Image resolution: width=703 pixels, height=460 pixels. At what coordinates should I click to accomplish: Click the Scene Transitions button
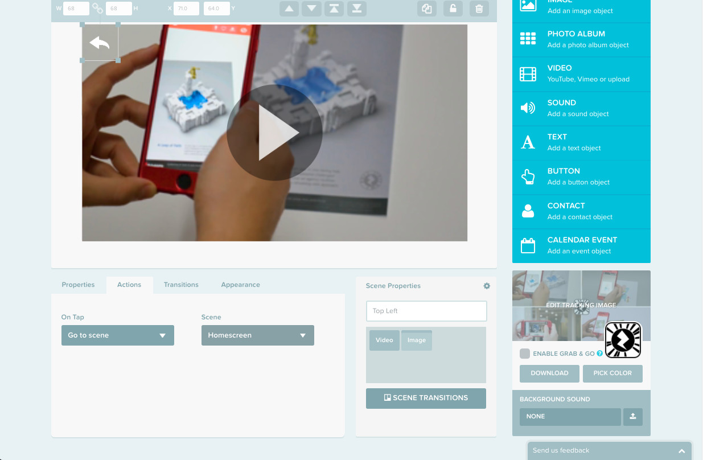pos(426,398)
